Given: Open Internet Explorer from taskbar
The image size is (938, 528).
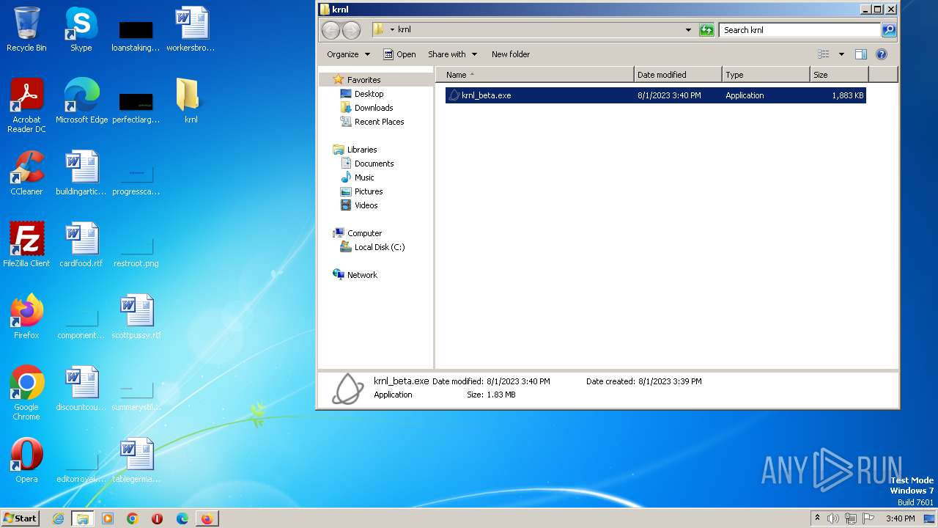Looking at the screenshot, I should [x=58, y=518].
